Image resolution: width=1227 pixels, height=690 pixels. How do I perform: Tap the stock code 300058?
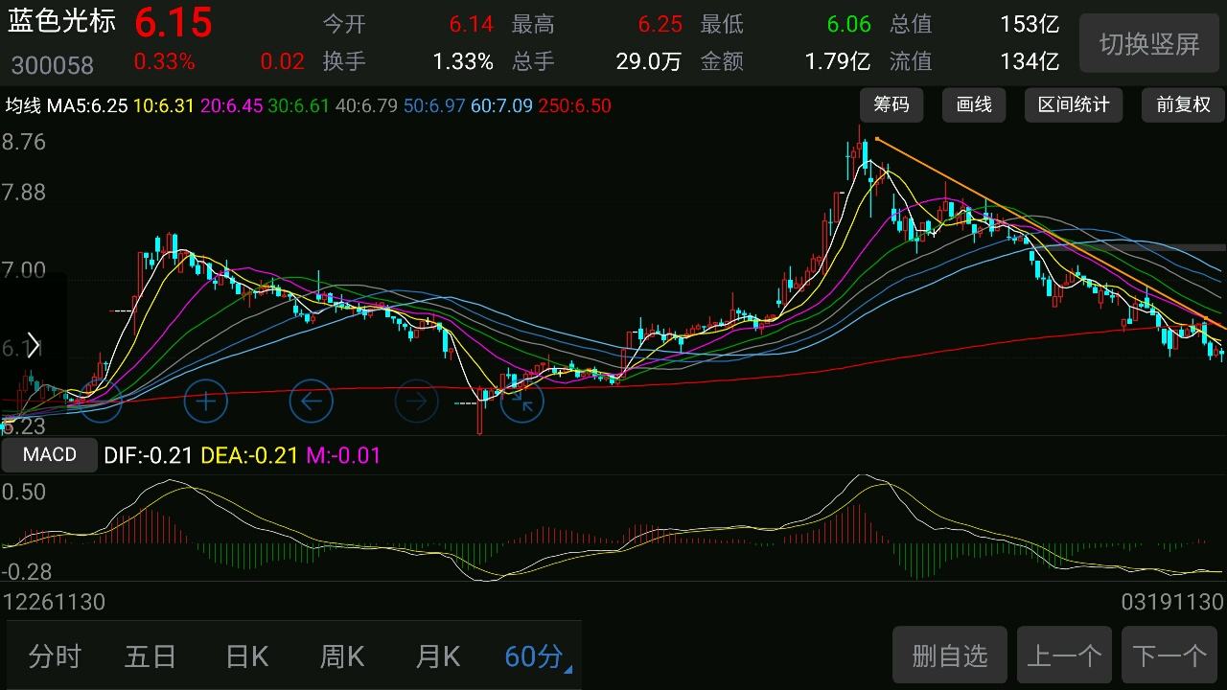(x=53, y=65)
